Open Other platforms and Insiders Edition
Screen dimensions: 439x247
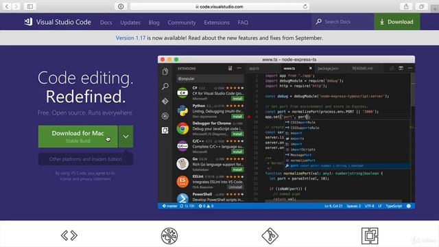pos(85,159)
